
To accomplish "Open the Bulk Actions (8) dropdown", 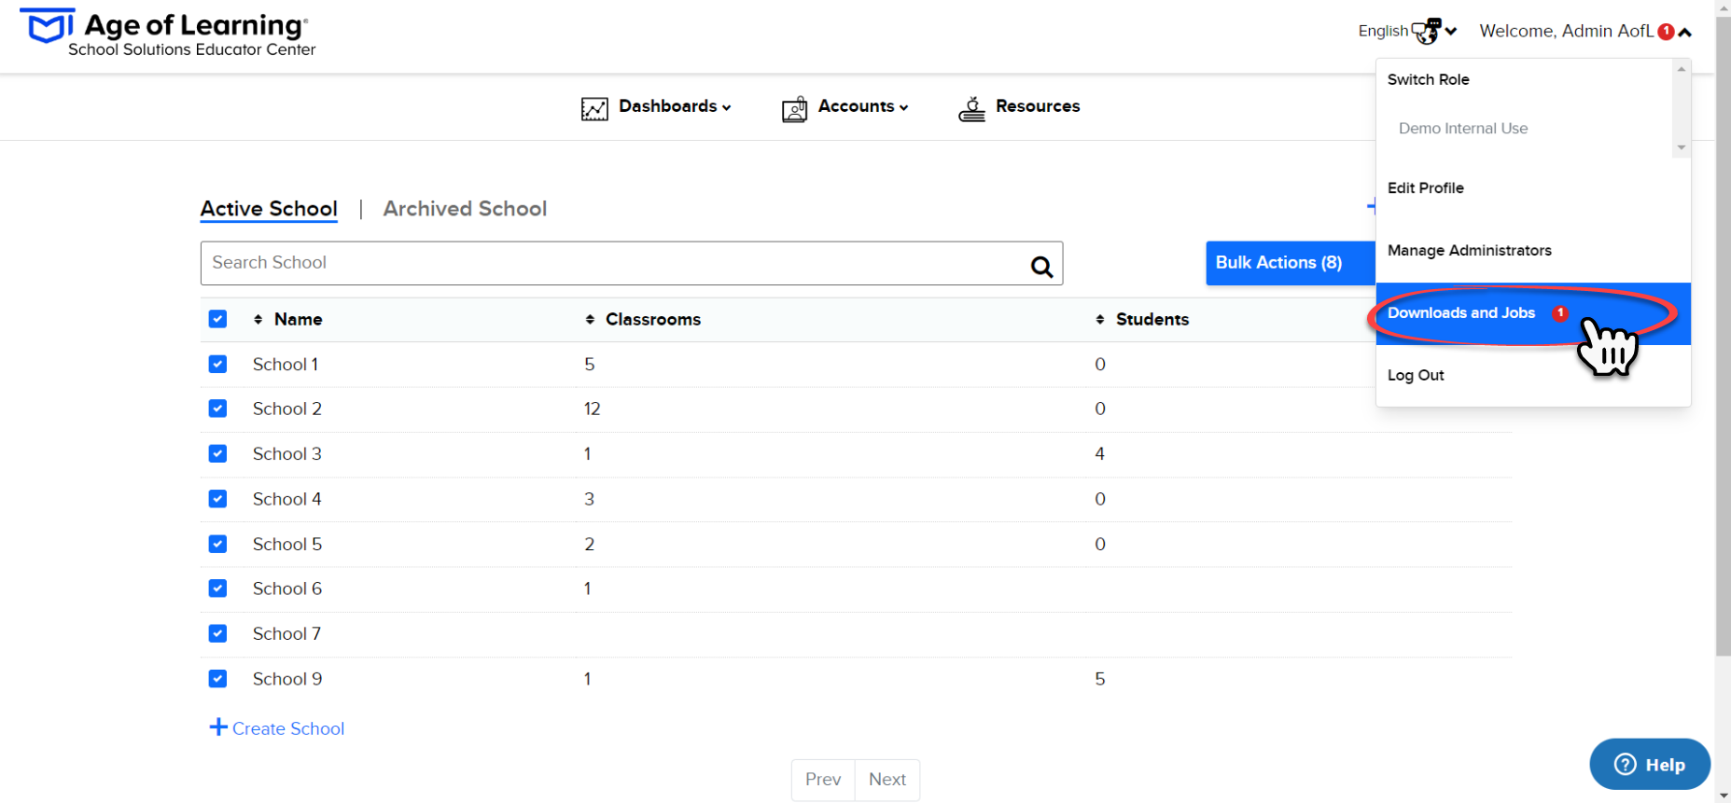I will tap(1291, 263).
